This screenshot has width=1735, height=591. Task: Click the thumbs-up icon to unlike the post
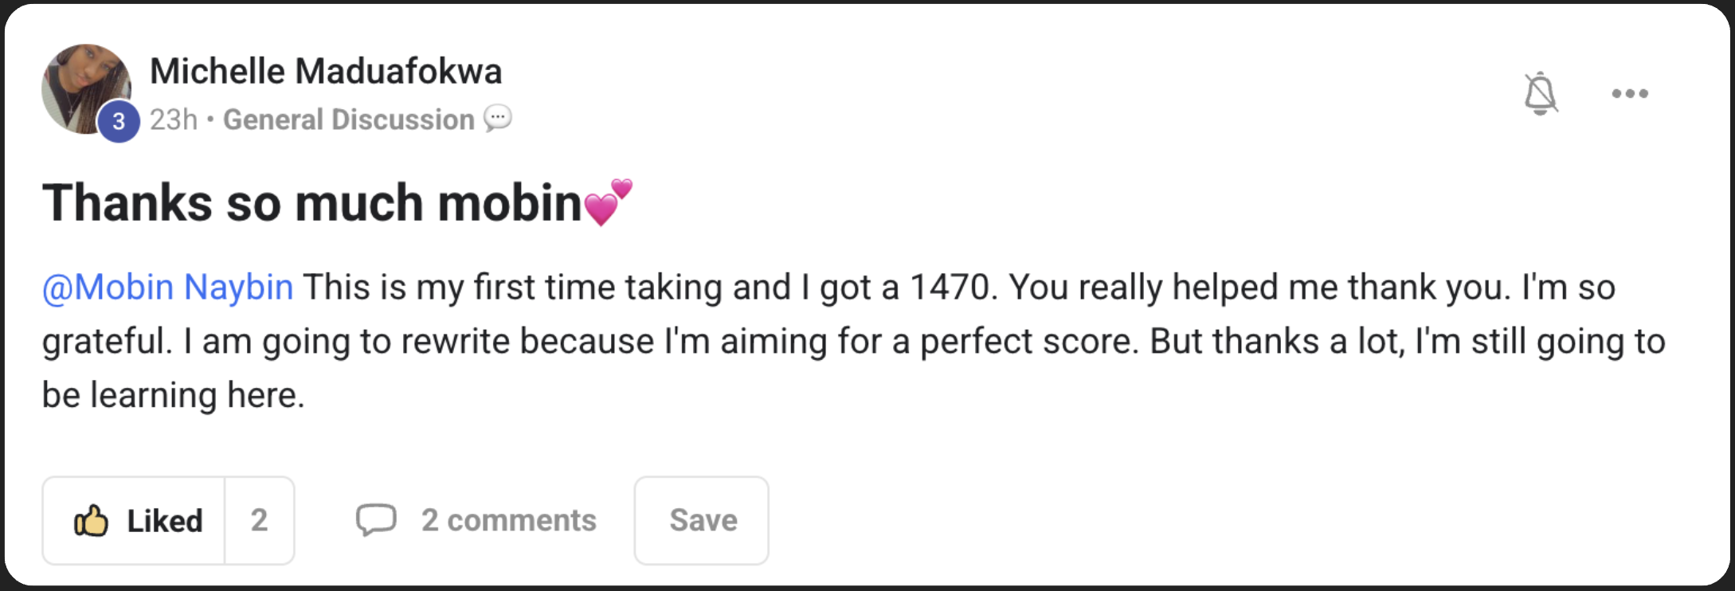(x=91, y=521)
